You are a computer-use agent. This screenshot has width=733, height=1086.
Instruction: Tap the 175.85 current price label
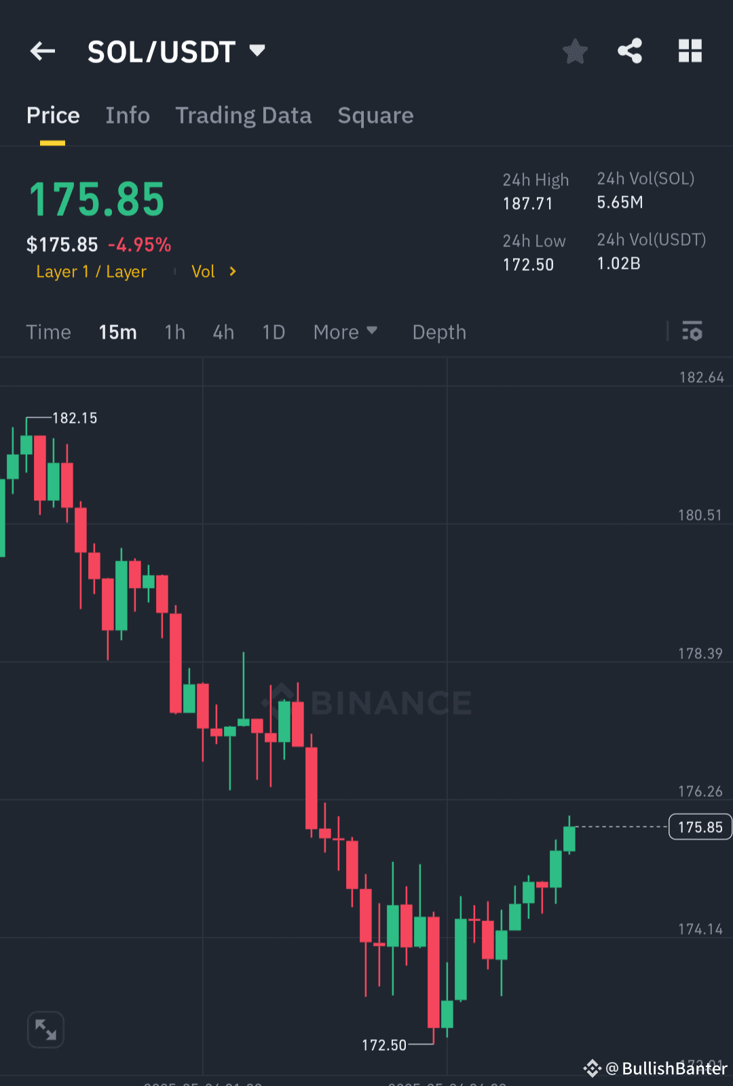click(700, 827)
